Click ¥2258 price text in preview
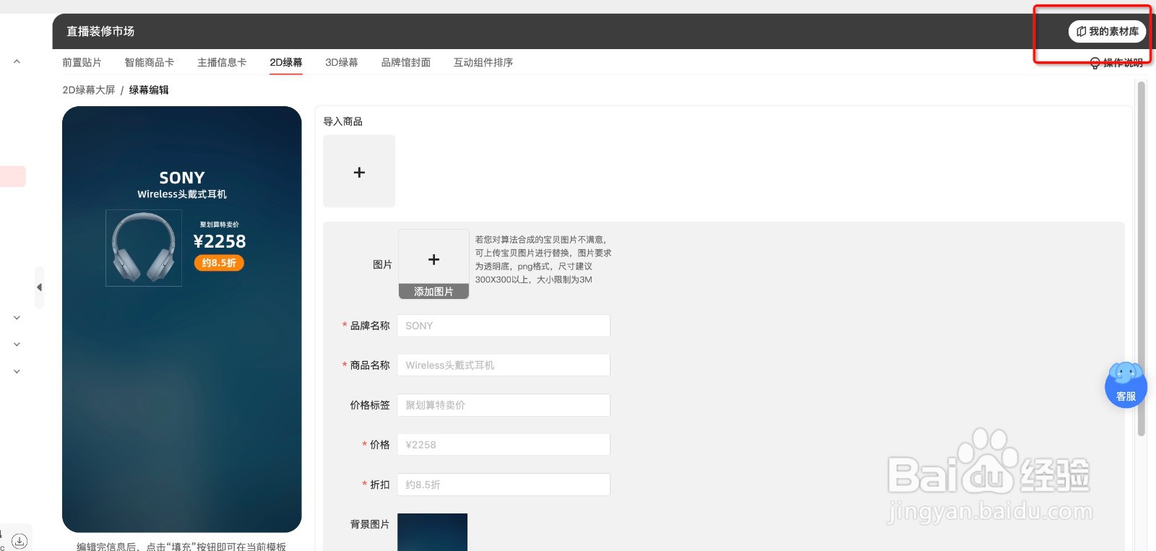 [x=220, y=241]
